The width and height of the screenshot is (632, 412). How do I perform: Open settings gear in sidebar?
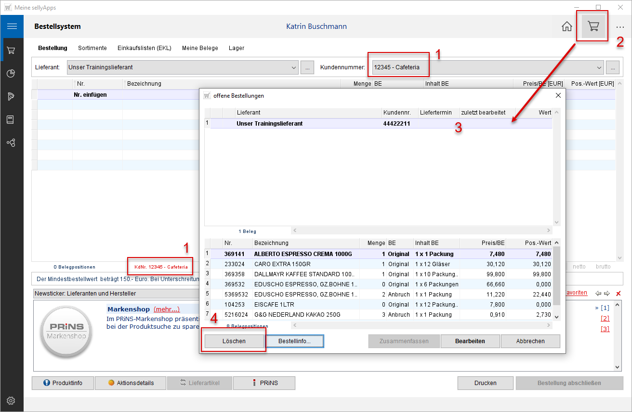[11, 400]
